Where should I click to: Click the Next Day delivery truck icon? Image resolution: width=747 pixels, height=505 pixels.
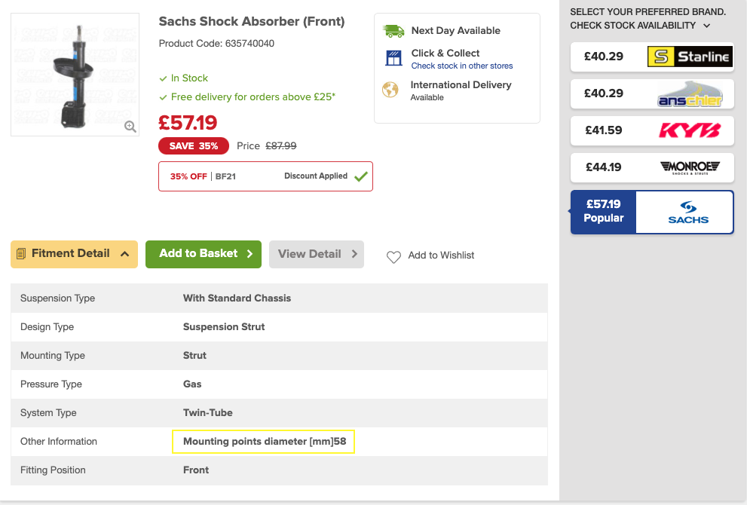click(393, 31)
